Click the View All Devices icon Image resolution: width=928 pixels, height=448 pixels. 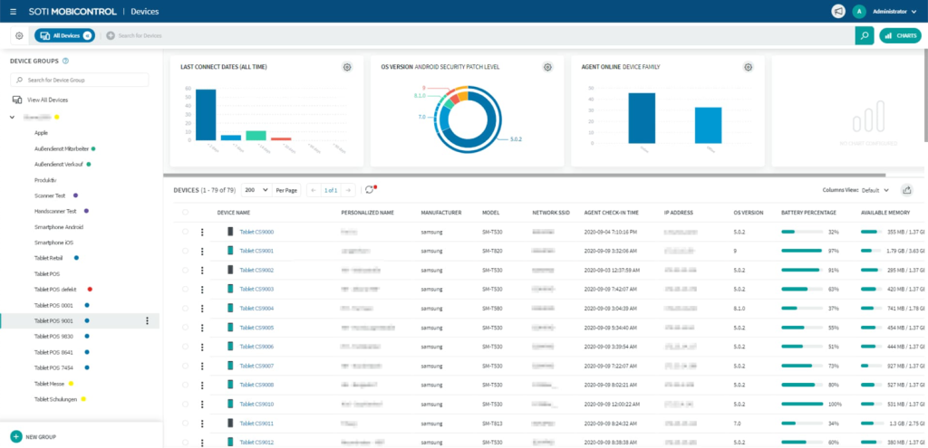coord(17,100)
